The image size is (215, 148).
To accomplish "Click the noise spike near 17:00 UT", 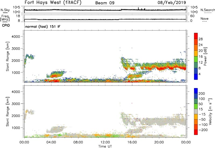I will click(x=138, y=9).
